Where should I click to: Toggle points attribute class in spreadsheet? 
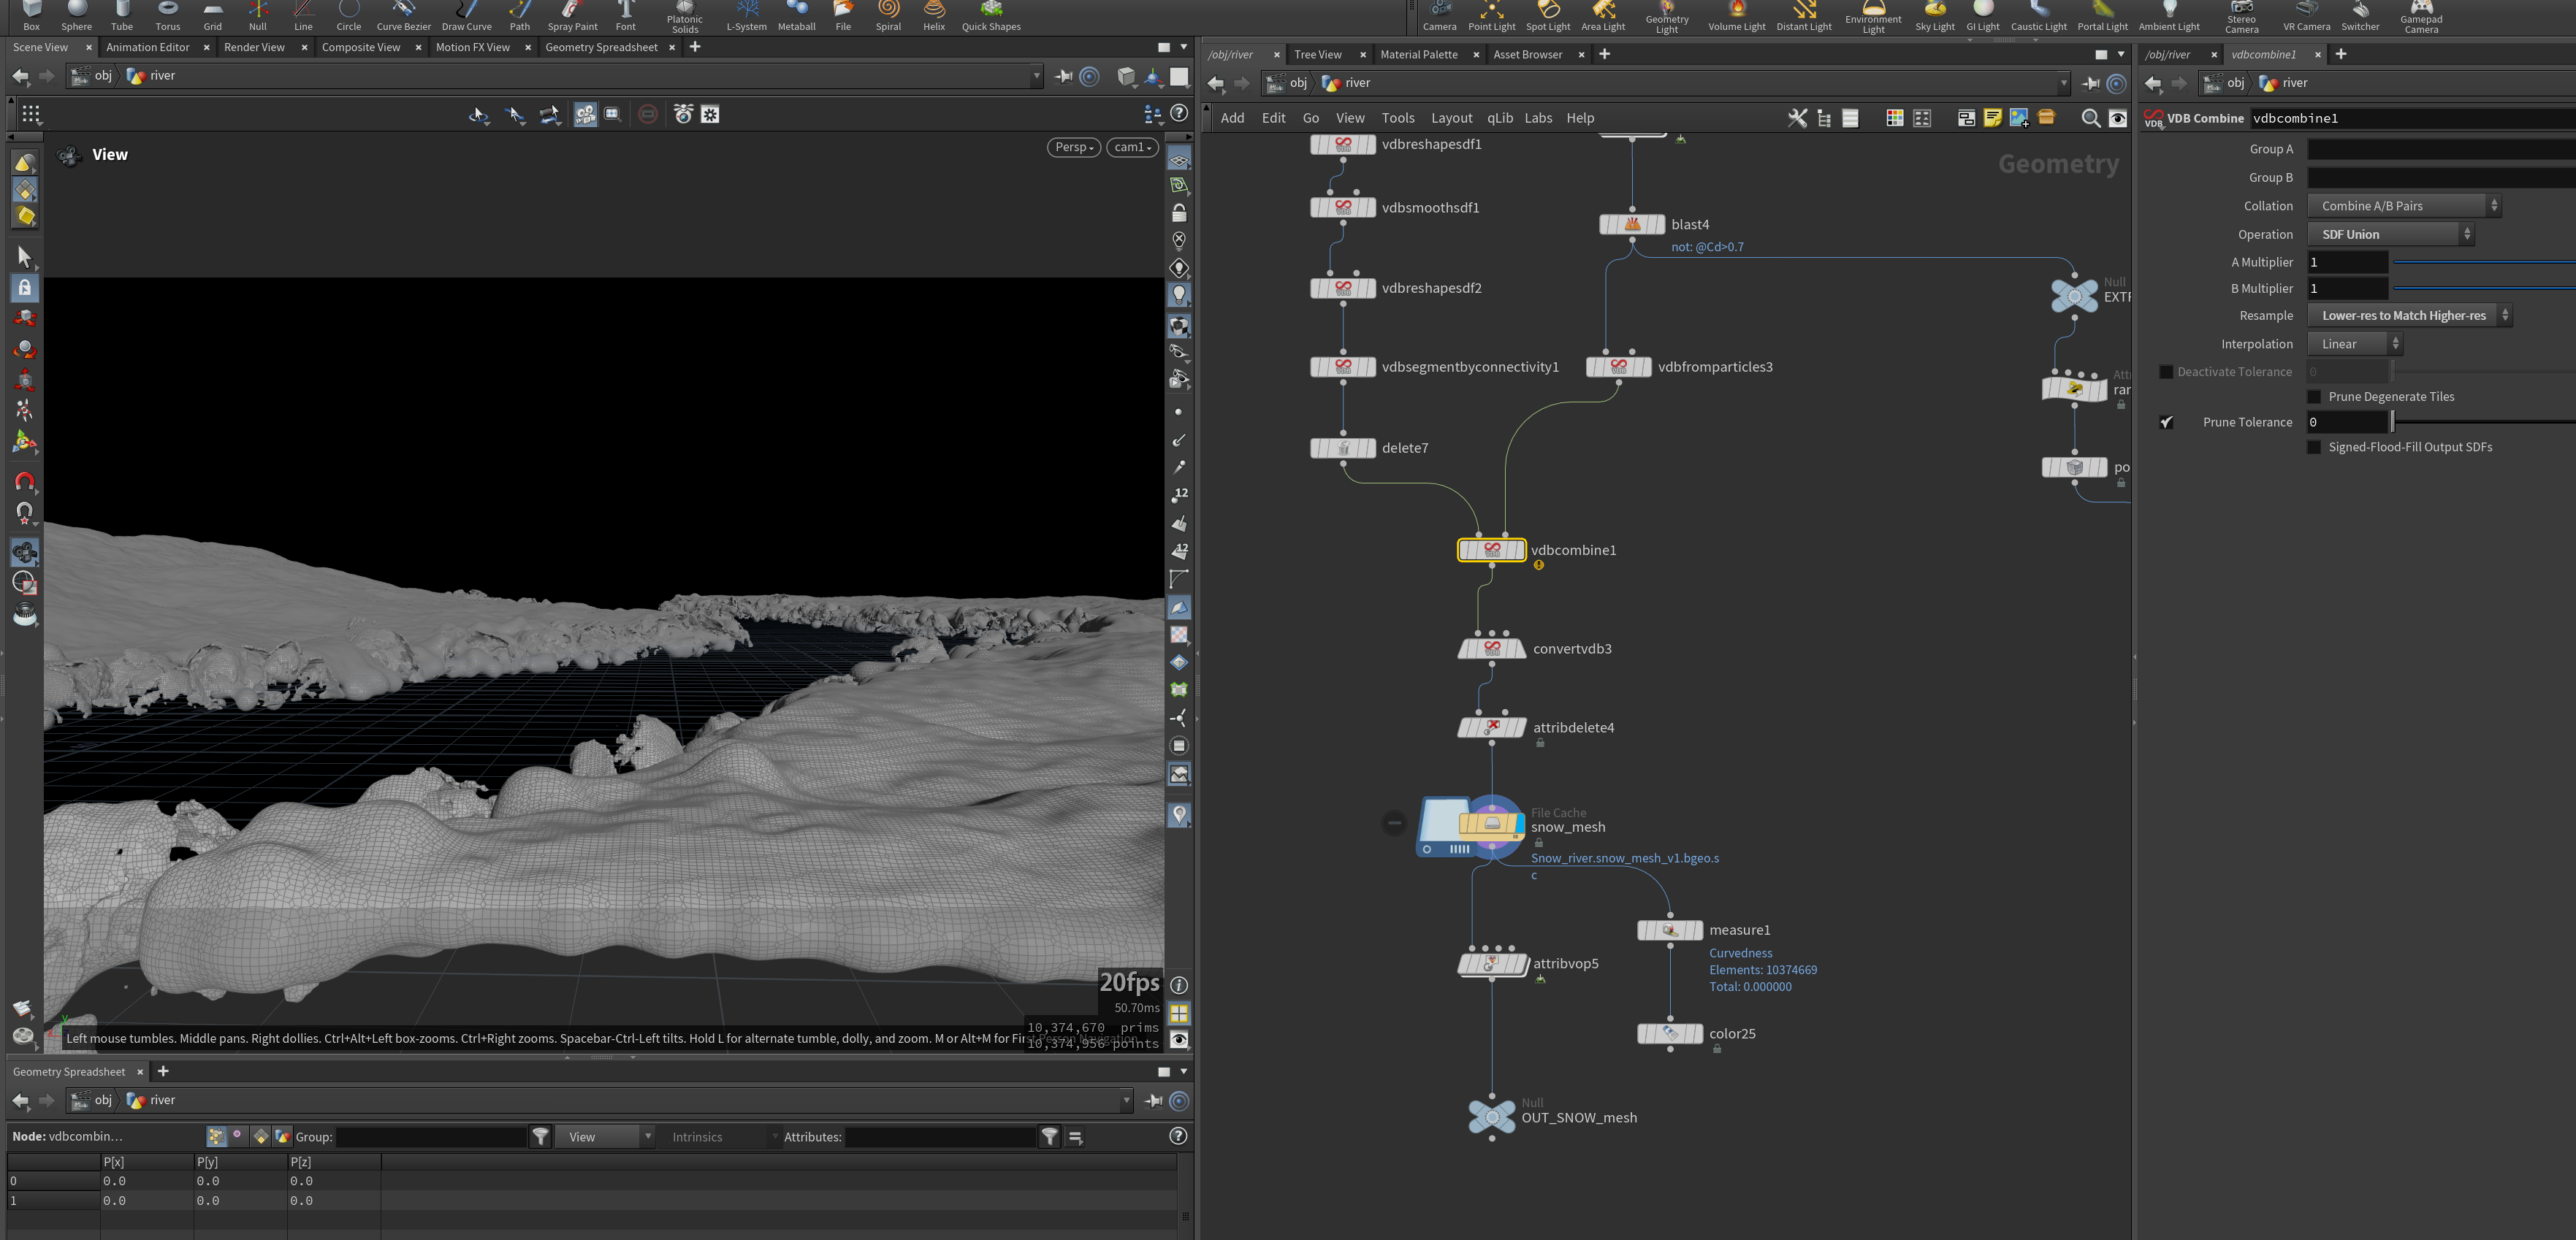(x=216, y=1136)
